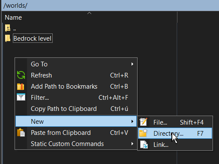Click the Filter funnel icon
219x164 pixels.
point(21,97)
